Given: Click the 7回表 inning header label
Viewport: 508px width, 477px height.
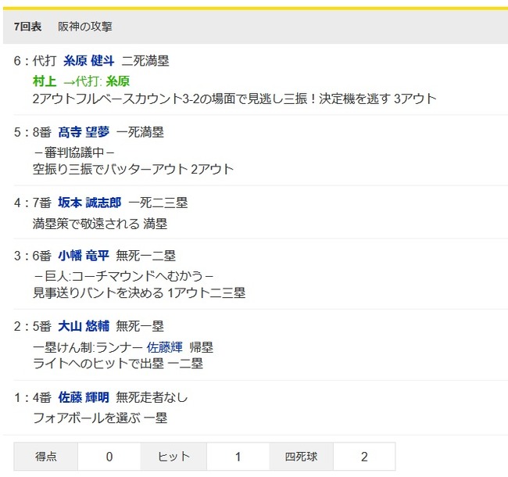Looking at the screenshot, I should (27, 27).
